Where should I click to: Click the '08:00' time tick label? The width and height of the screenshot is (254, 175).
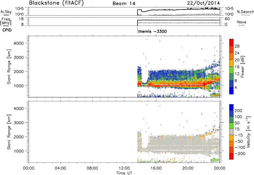coord(92,168)
